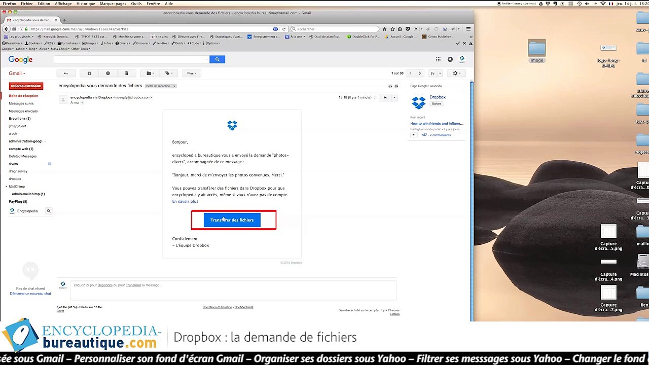Viewport: 649px width, 365px height.
Task: Archive the message with the archive icon
Action: (x=89, y=74)
